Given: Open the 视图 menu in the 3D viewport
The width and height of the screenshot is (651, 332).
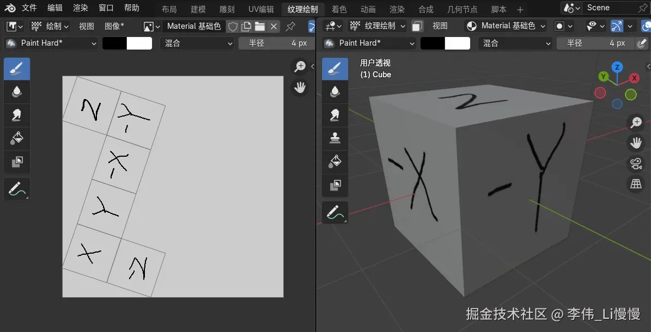Looking at the screenshot, I should tap(440, 26).
